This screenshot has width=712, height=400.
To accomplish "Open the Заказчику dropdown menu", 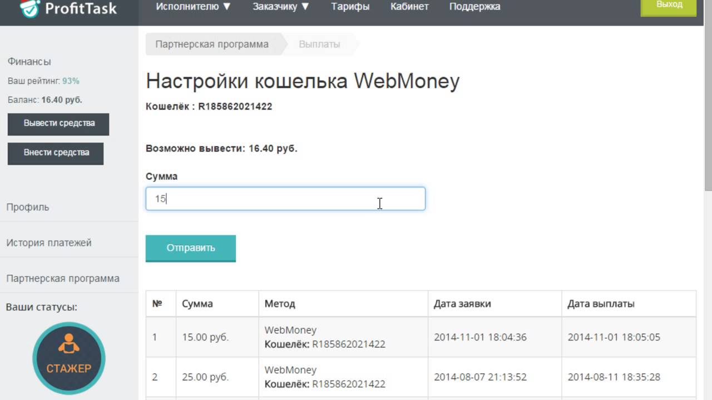I will click(281, 7).
